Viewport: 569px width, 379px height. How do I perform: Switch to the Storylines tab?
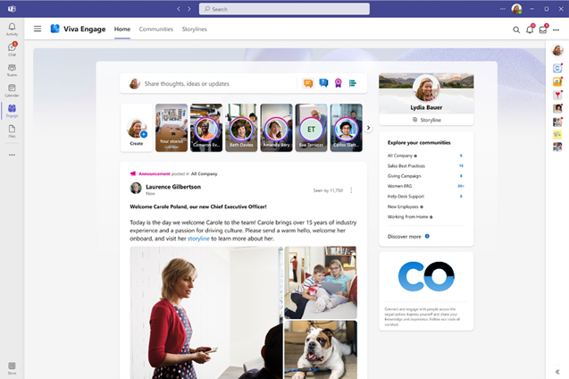tap(195, 29)
